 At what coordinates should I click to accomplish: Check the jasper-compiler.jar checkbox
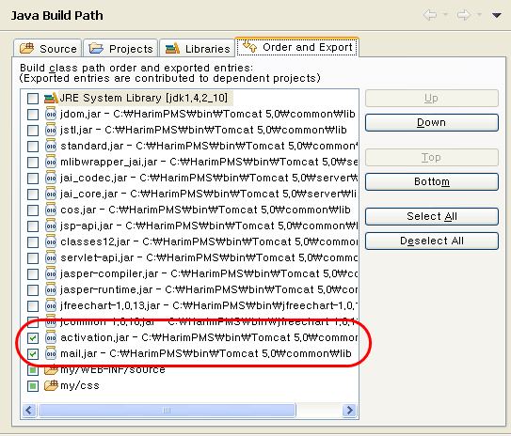coord(33,274)
